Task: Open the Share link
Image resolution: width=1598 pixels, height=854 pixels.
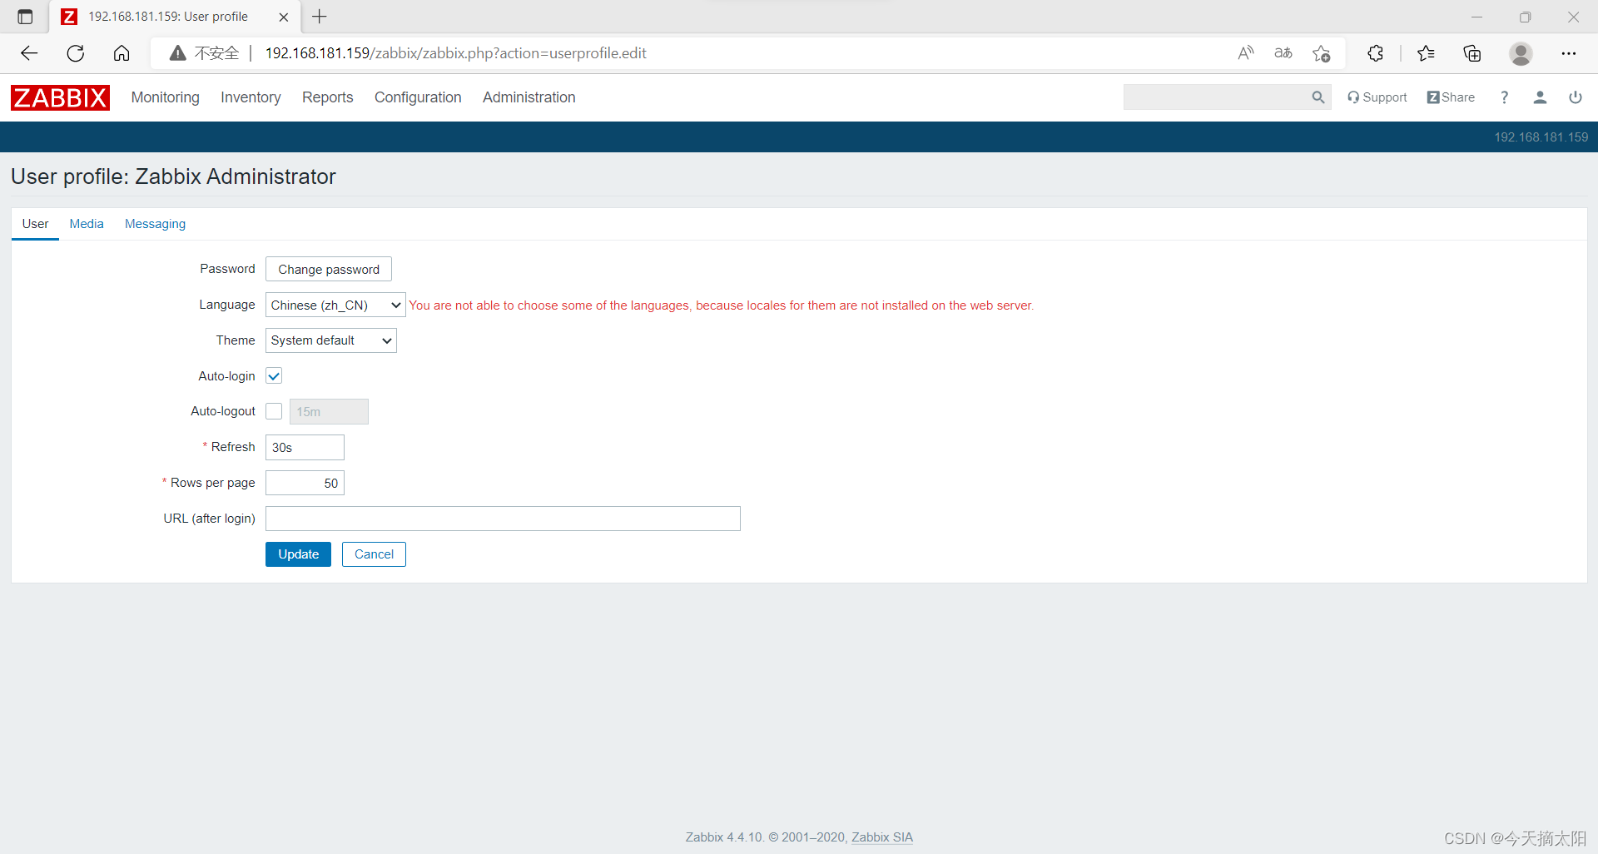Action: pos(1451,97)
